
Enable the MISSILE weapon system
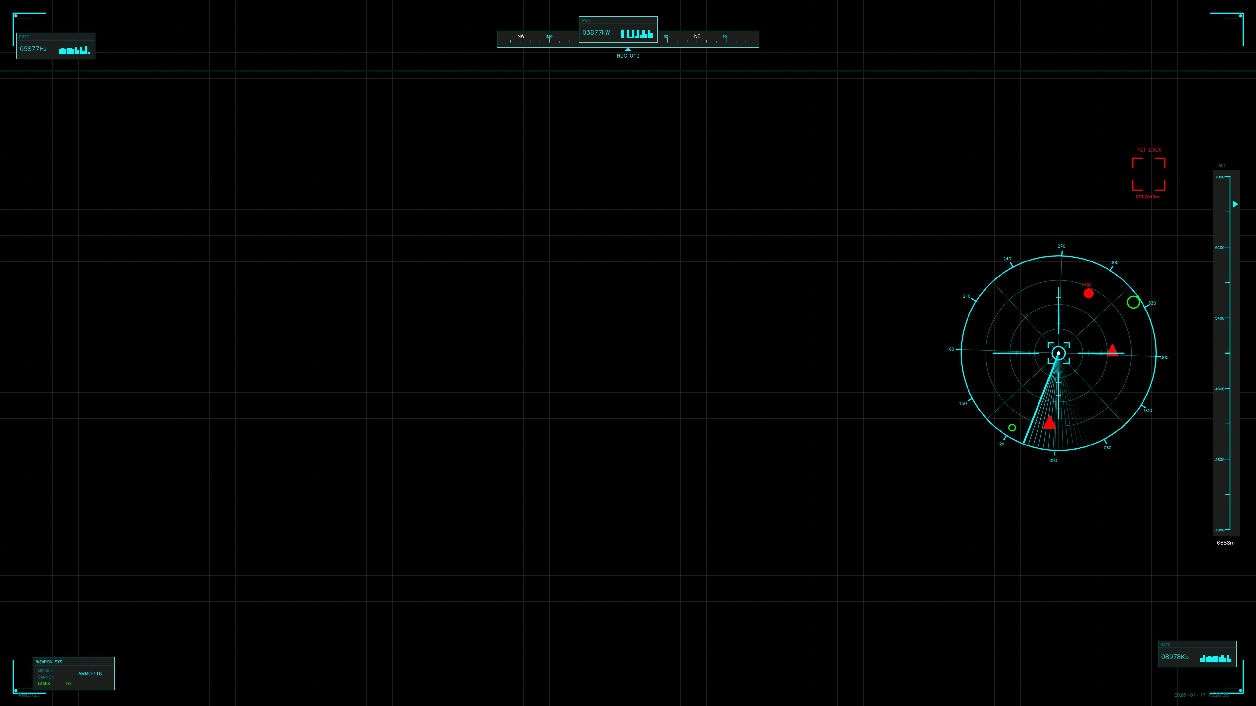[46, 670]
